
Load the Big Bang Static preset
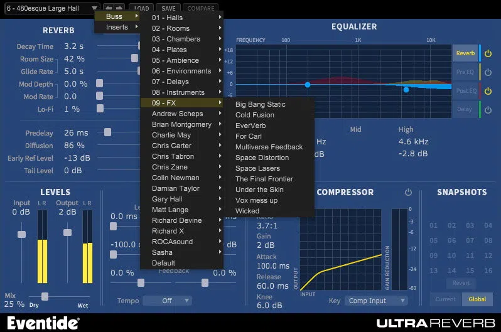(269, 104)
